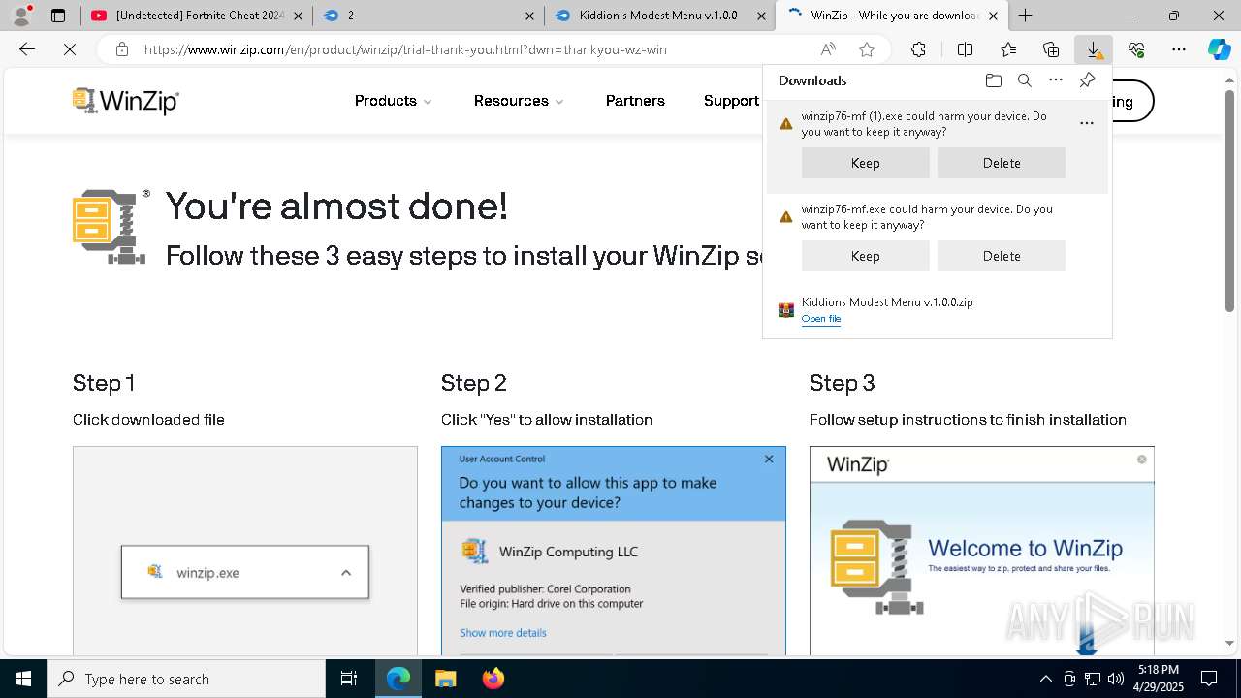Open File Explorer from the taskbar

[x=445, y=679]
